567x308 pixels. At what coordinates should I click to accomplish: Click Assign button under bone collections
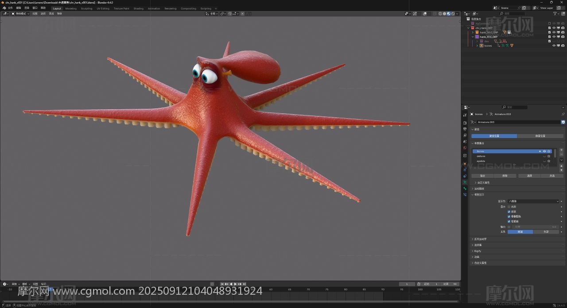(482, 176)
